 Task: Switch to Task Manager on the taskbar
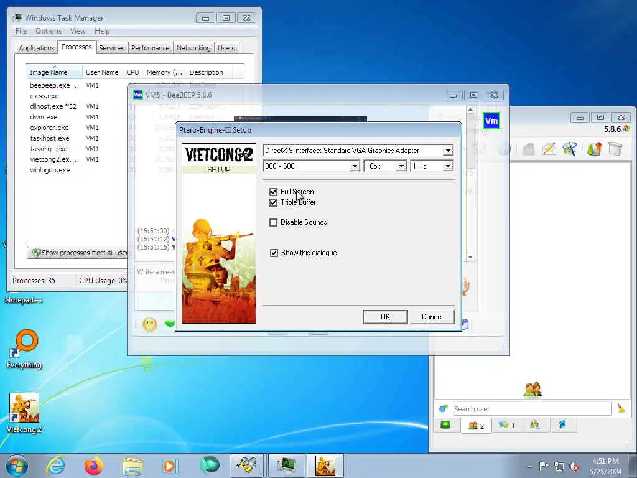coord(286,466)
